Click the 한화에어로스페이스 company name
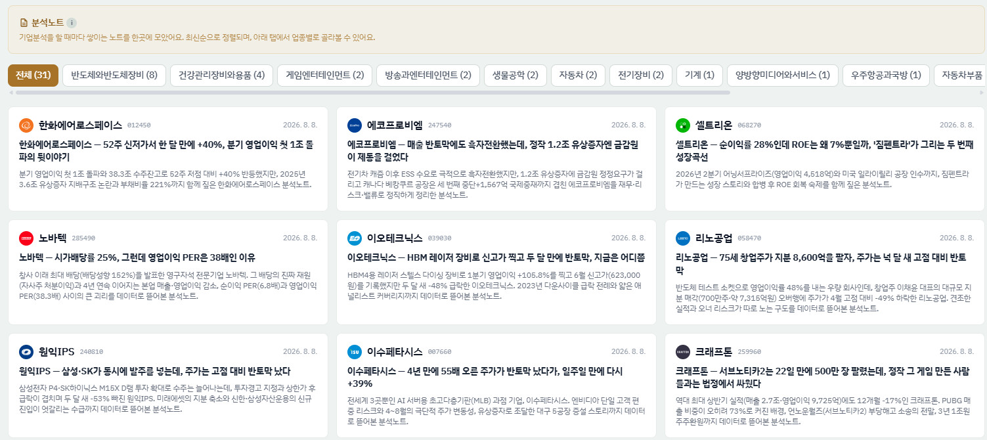Viewport: 987px width, 440px height. coord(80,125)
